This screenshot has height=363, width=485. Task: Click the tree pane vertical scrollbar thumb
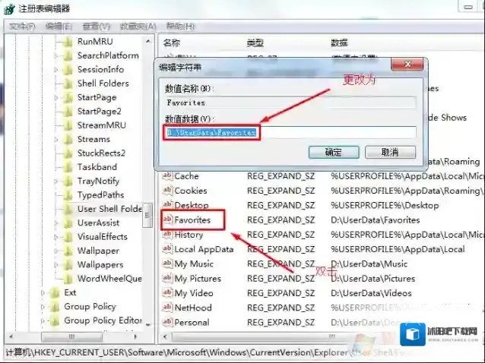click(x=147, y=215)
